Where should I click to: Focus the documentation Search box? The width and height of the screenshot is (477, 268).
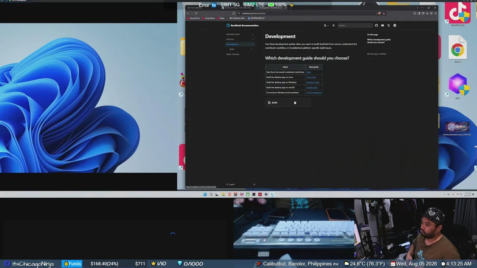pyautogui.click(x=355, y=25)
